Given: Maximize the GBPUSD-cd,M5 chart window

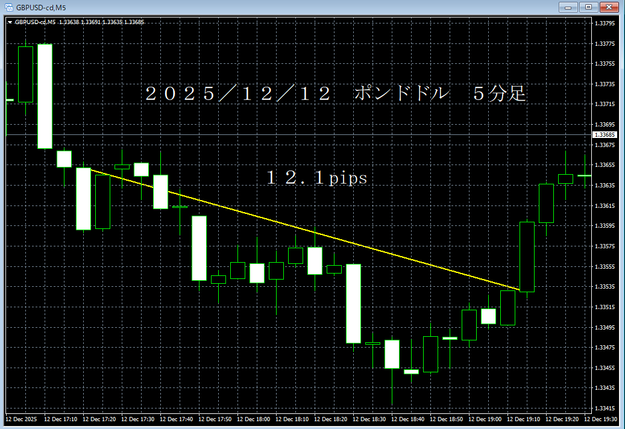Looking at the screenshot, I should pyautogui.click(x=588, y=7).
